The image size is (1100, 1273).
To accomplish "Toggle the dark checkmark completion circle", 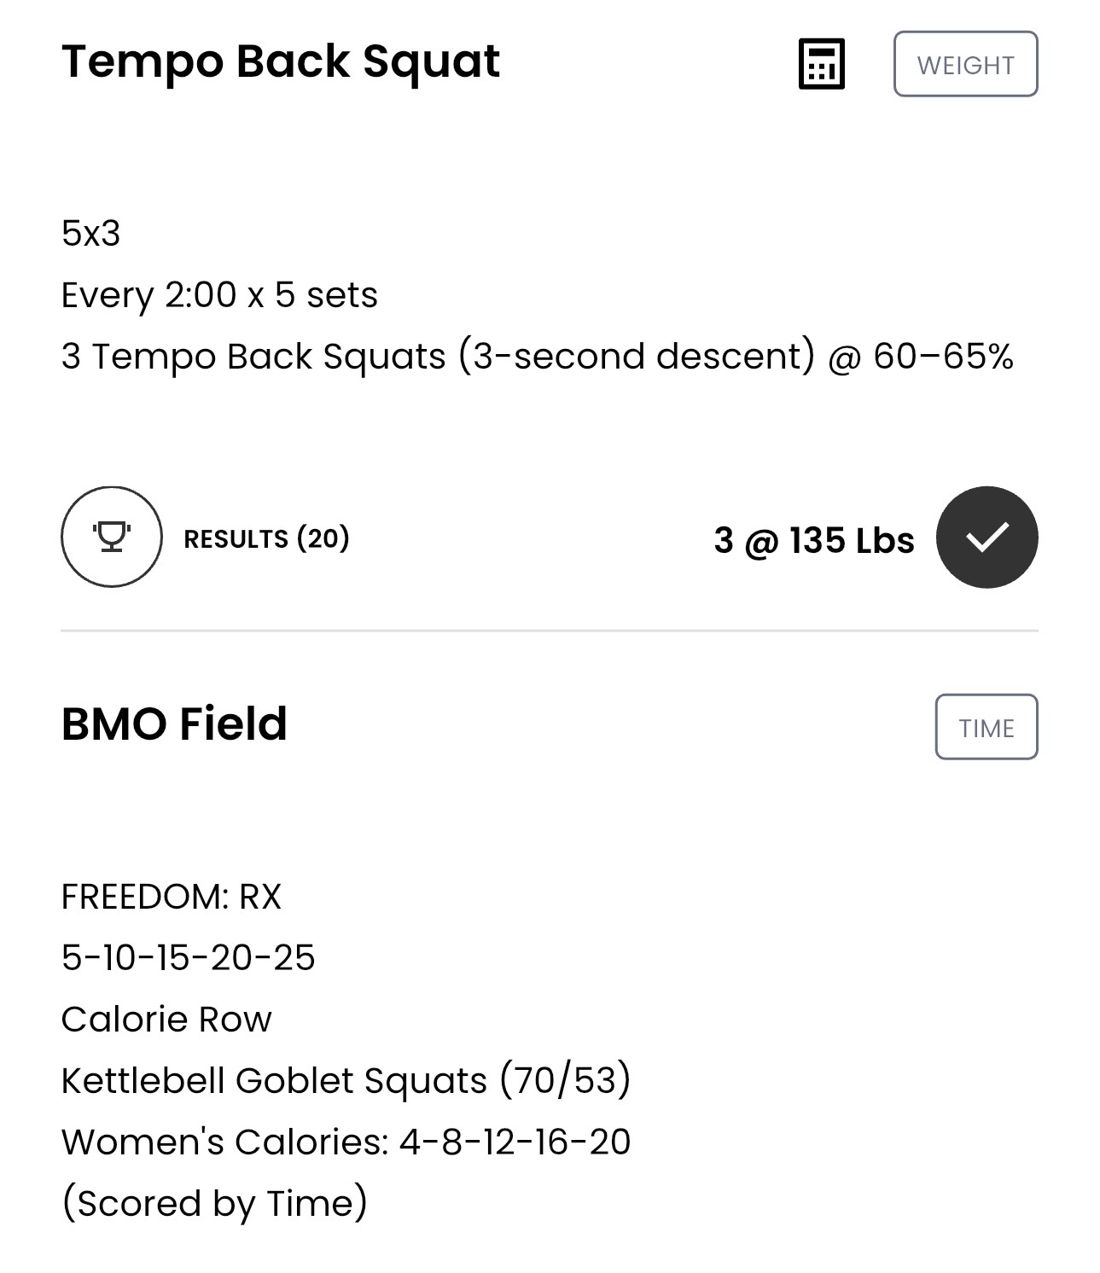I will 987,537.
